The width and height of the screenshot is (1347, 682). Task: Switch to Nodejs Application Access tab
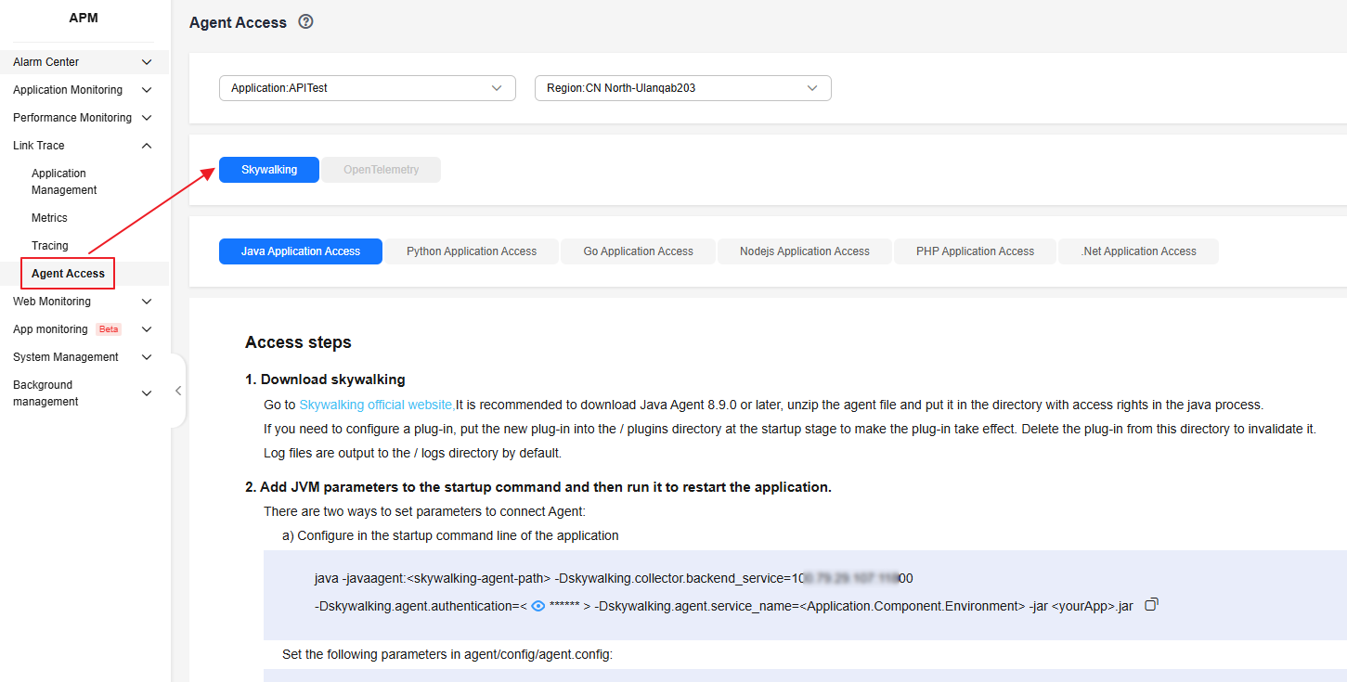pyautogui.click(x=805, y=251)
